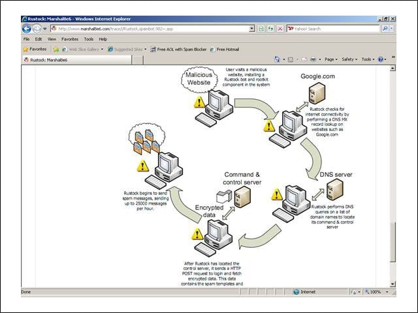This screenshot has height=313, width=418.
Task: Refresh the page with the green arrows icon
Action: 270,29
